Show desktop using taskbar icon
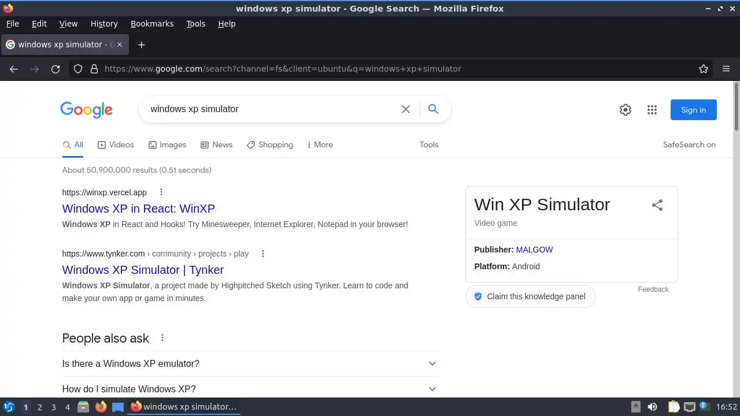 [118, 407]
